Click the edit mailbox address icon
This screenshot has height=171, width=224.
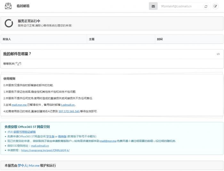point(215,6)
